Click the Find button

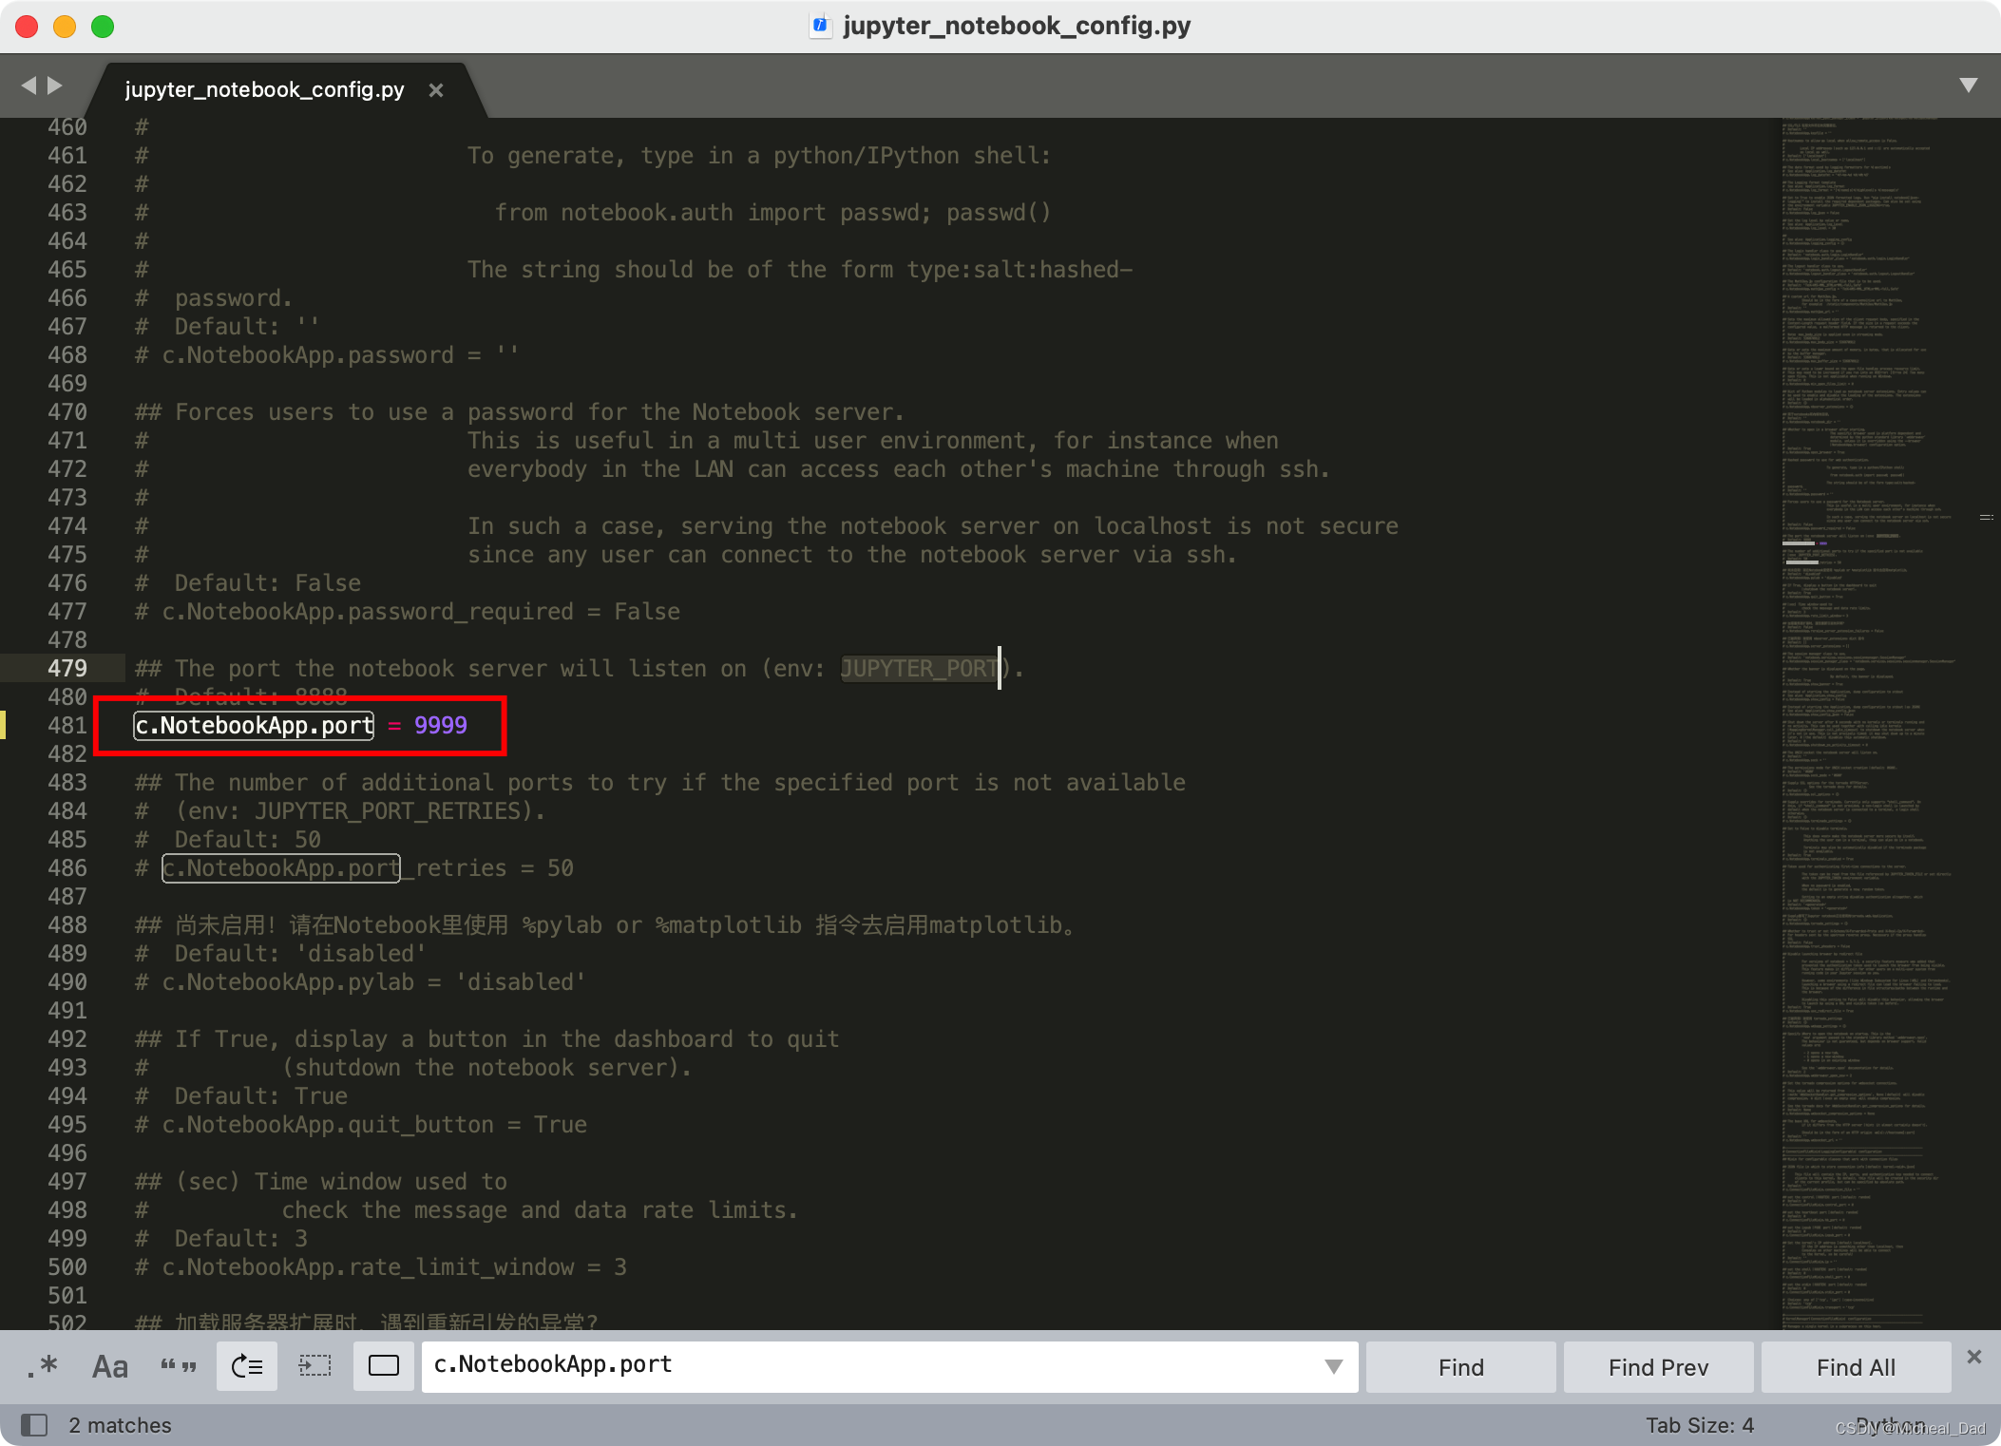1460,1367
